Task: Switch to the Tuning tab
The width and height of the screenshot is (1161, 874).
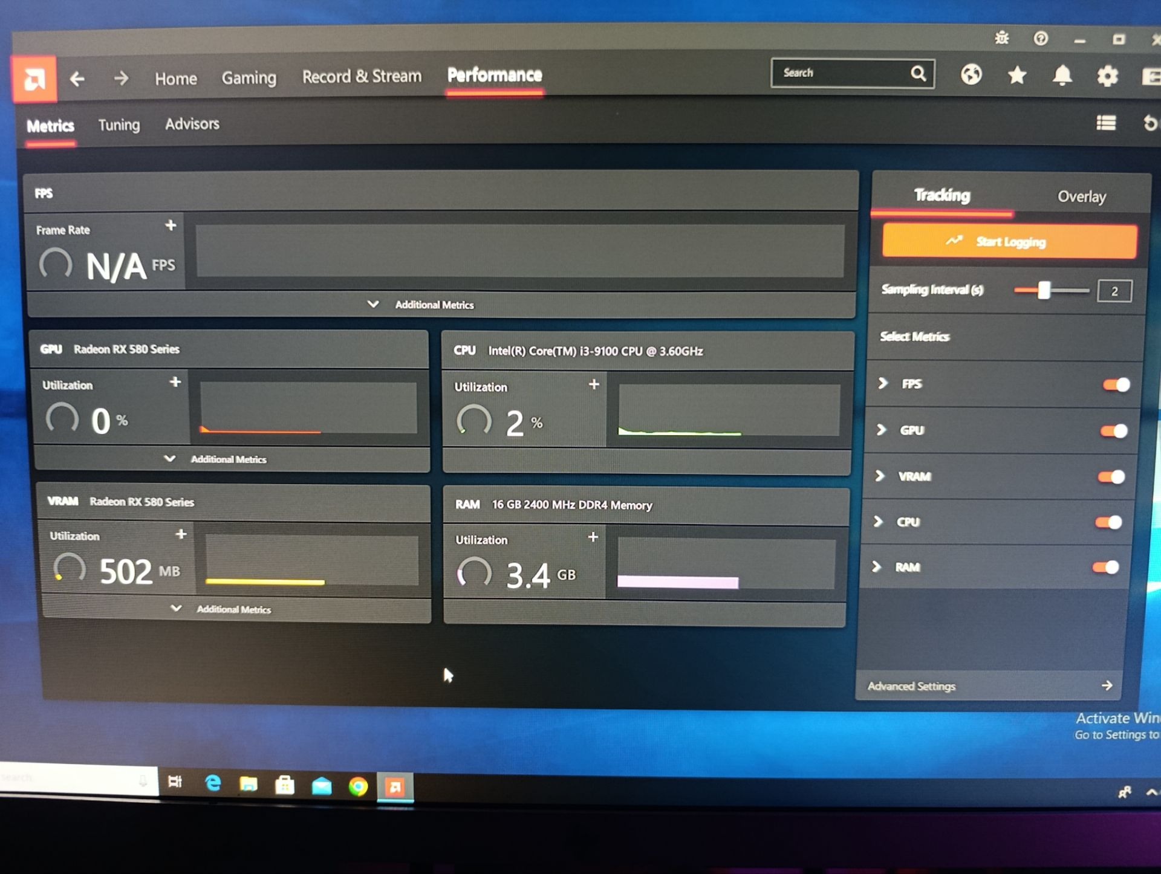Action: tap(119, 125)
